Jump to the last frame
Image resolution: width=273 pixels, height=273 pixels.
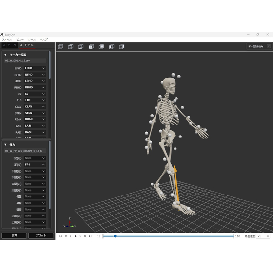pyautogui.click(x=90, y=236)
